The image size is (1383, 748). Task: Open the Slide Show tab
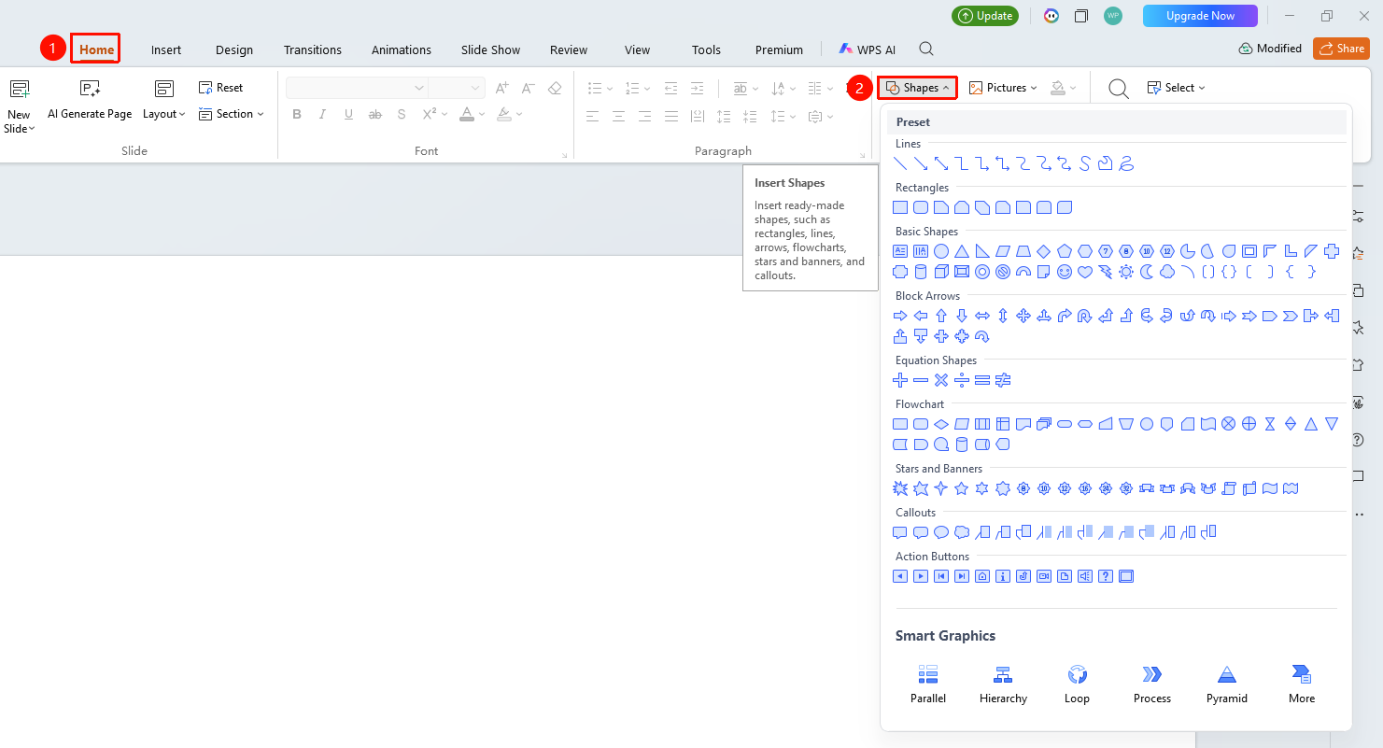490,49
